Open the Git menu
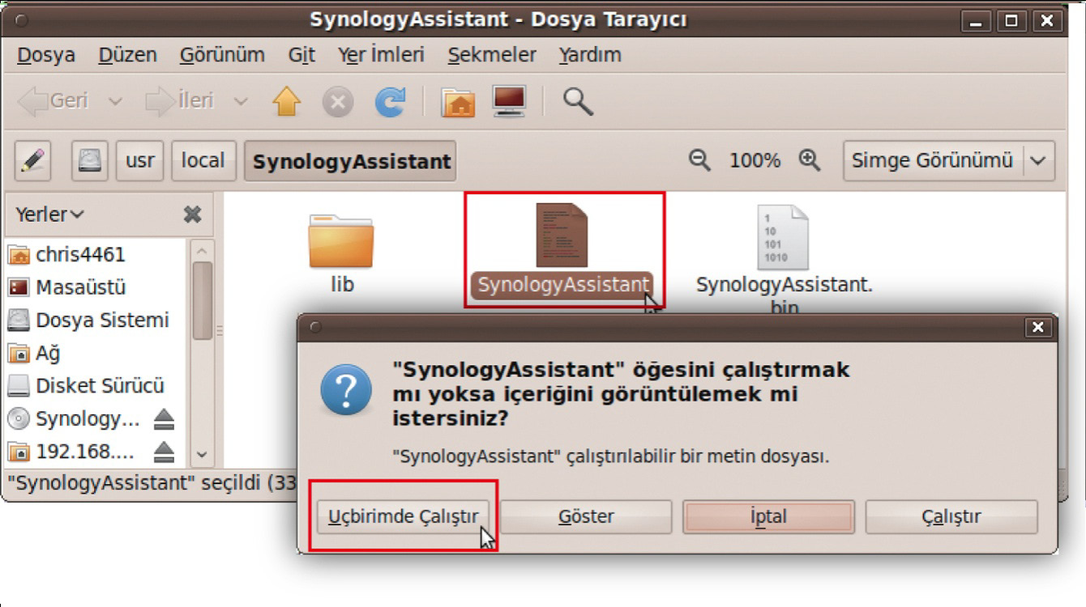This screenshot has height=607, width=1086. (301, 55)
